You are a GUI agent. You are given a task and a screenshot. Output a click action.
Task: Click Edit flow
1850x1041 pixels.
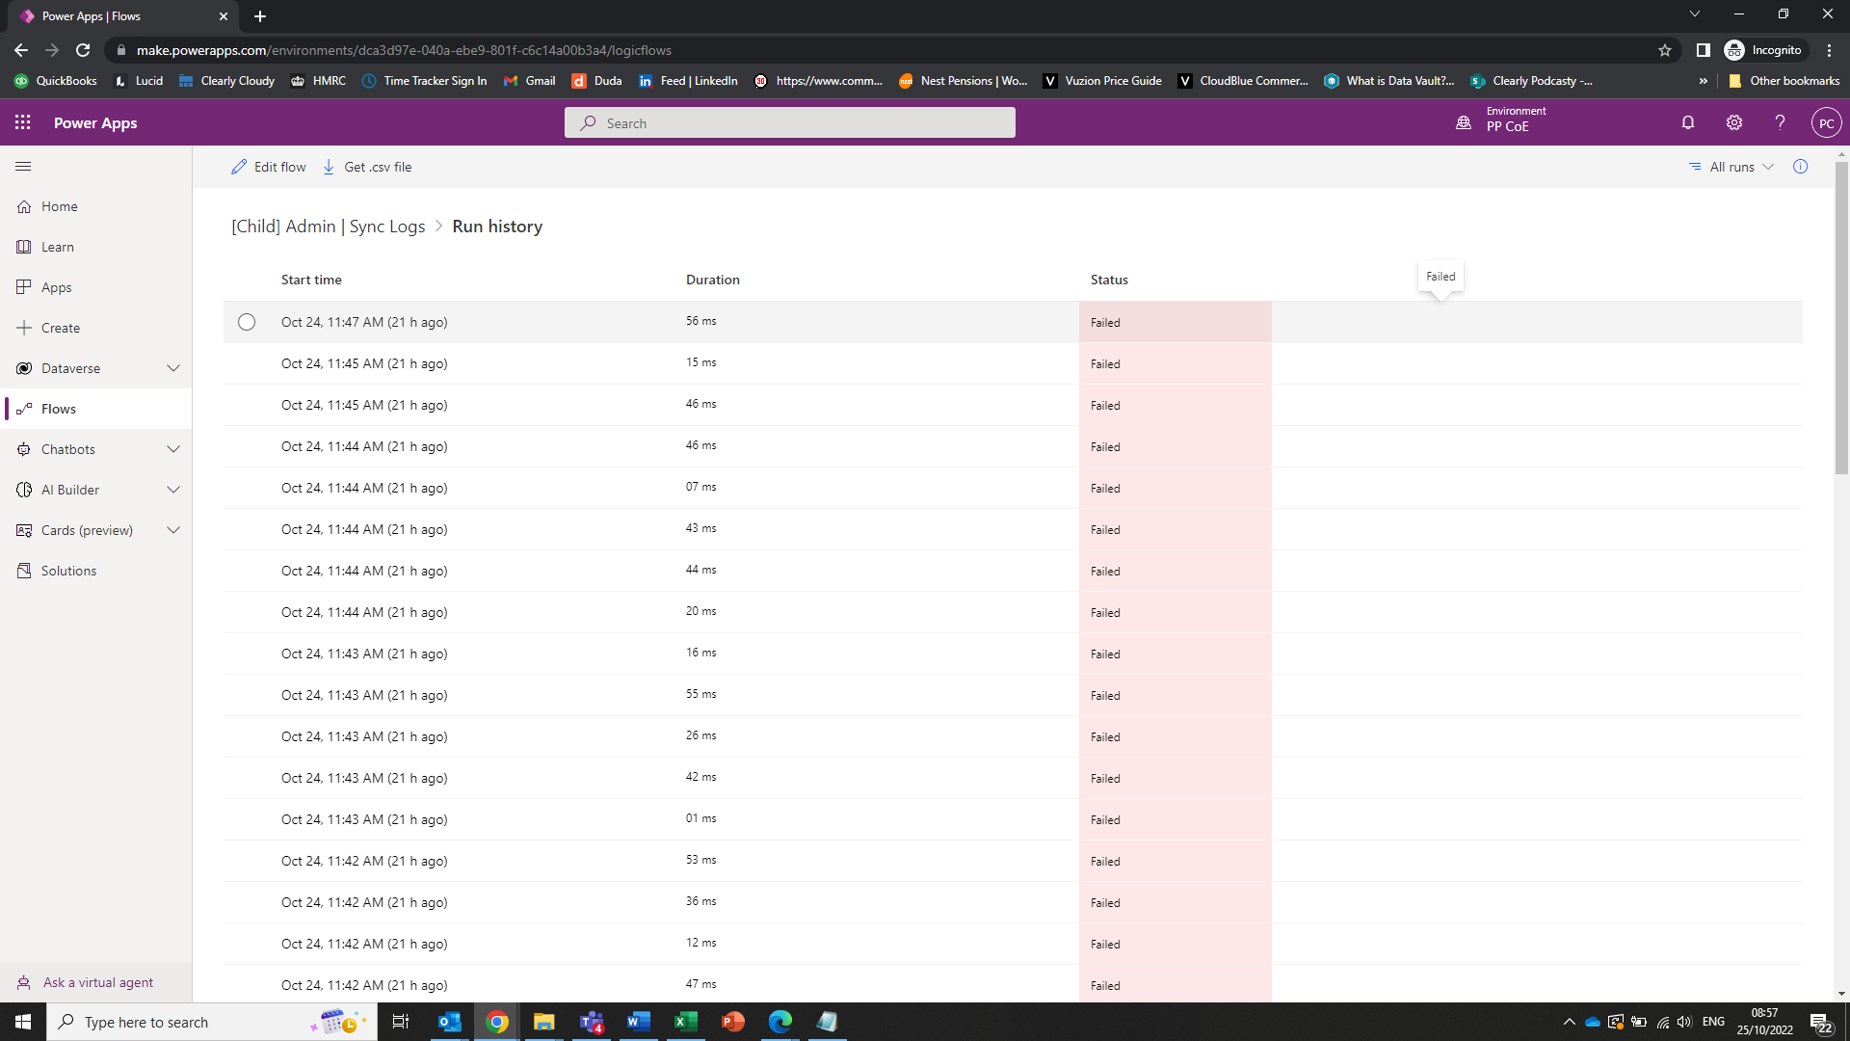pyautogui.click(x=268, y=167)
